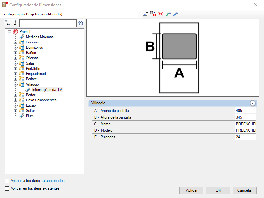Click the Cancelar button
This screenshot has height=198, width=264.
click(x=245, y=190)
